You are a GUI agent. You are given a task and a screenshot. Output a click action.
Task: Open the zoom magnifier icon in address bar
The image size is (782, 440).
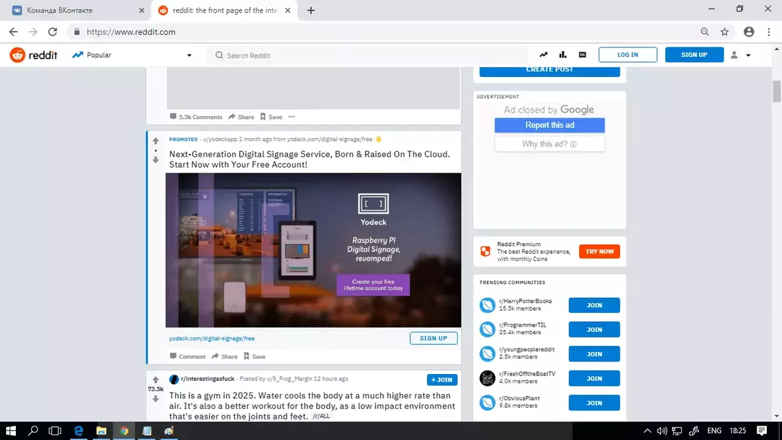(x=705, y=32)
